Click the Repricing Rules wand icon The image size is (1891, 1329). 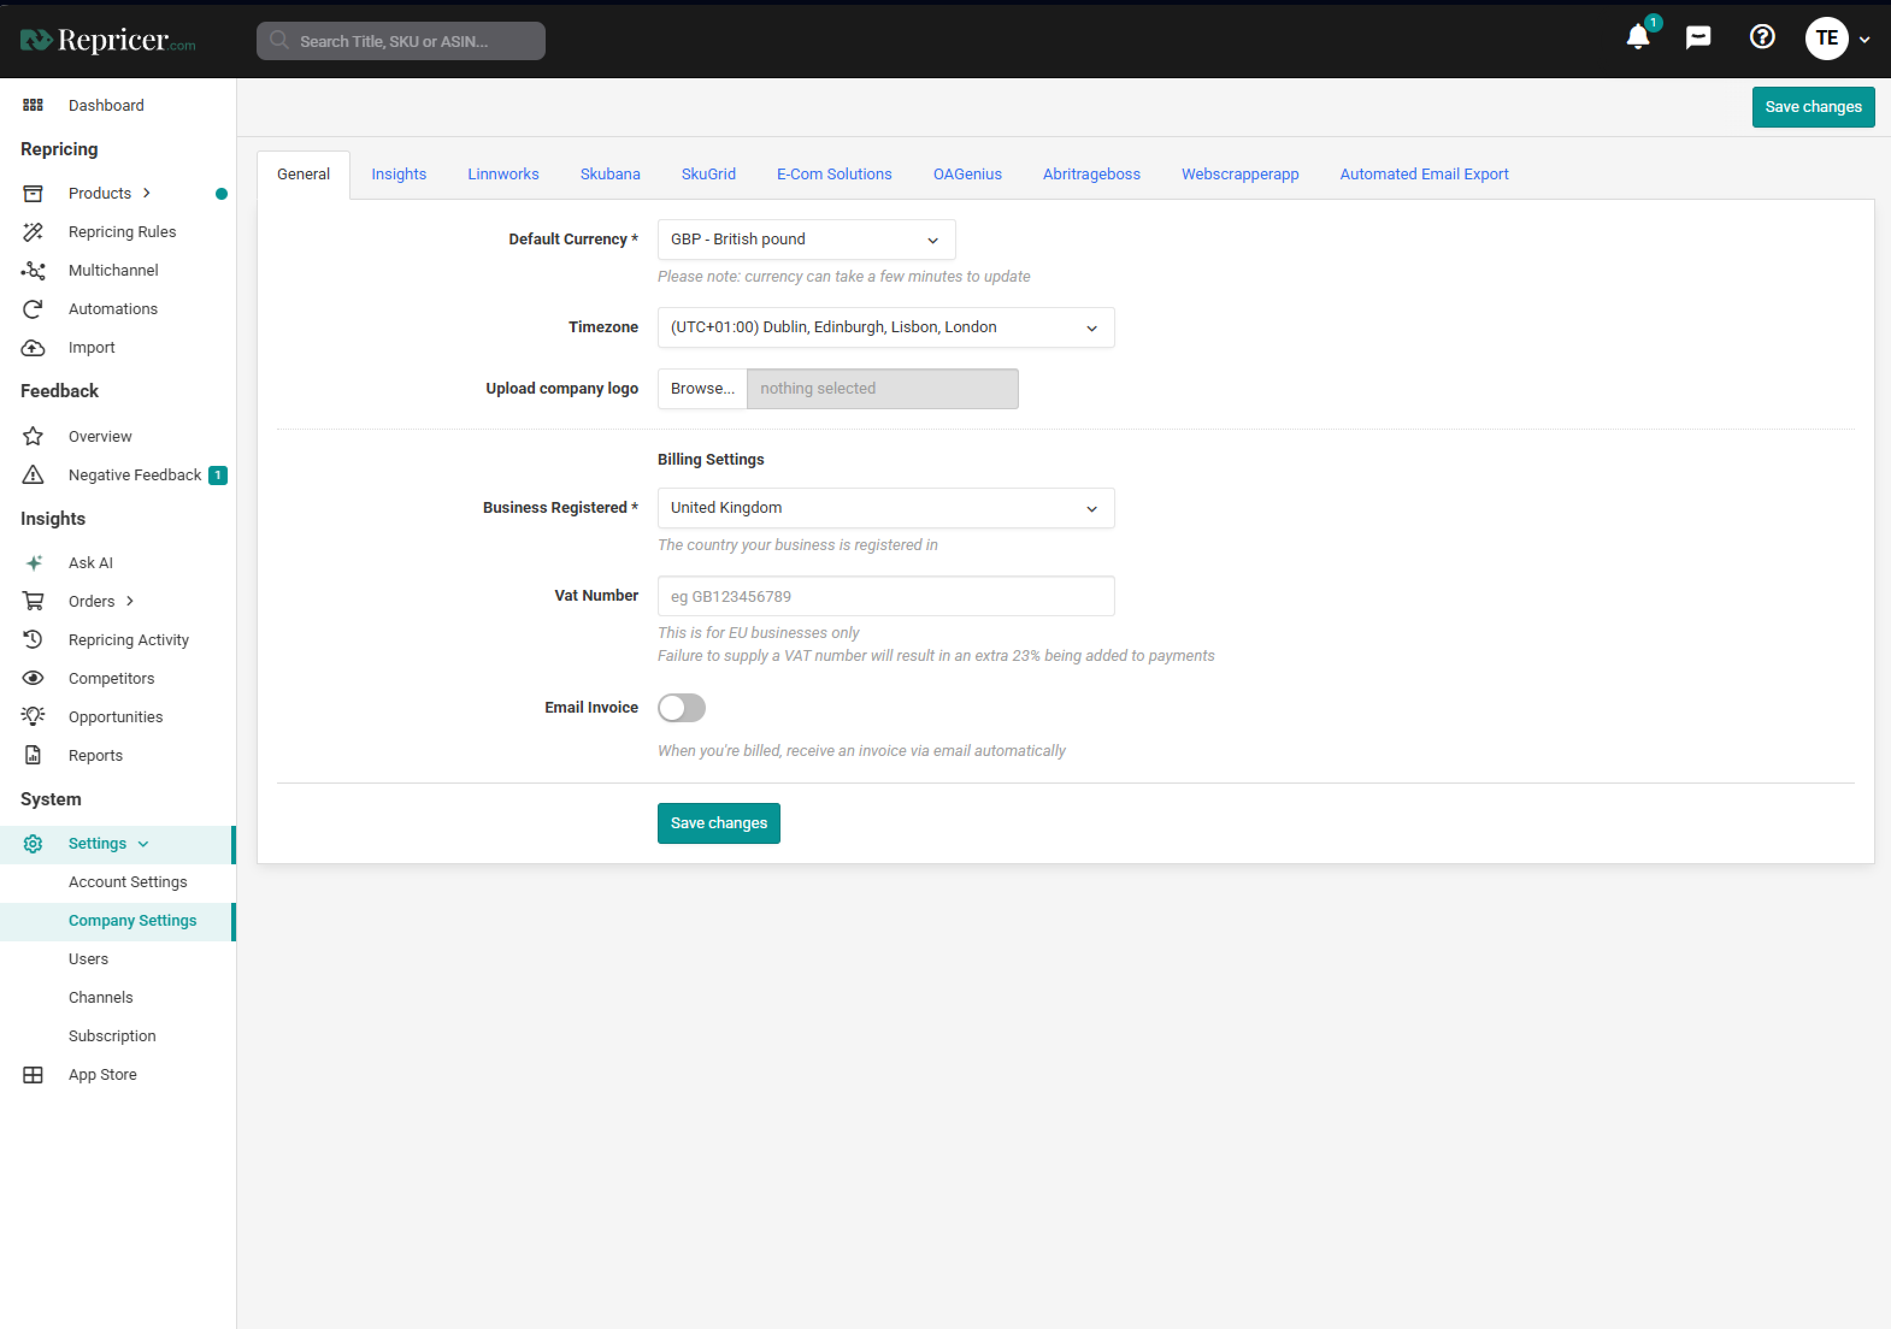coord(33,232)
